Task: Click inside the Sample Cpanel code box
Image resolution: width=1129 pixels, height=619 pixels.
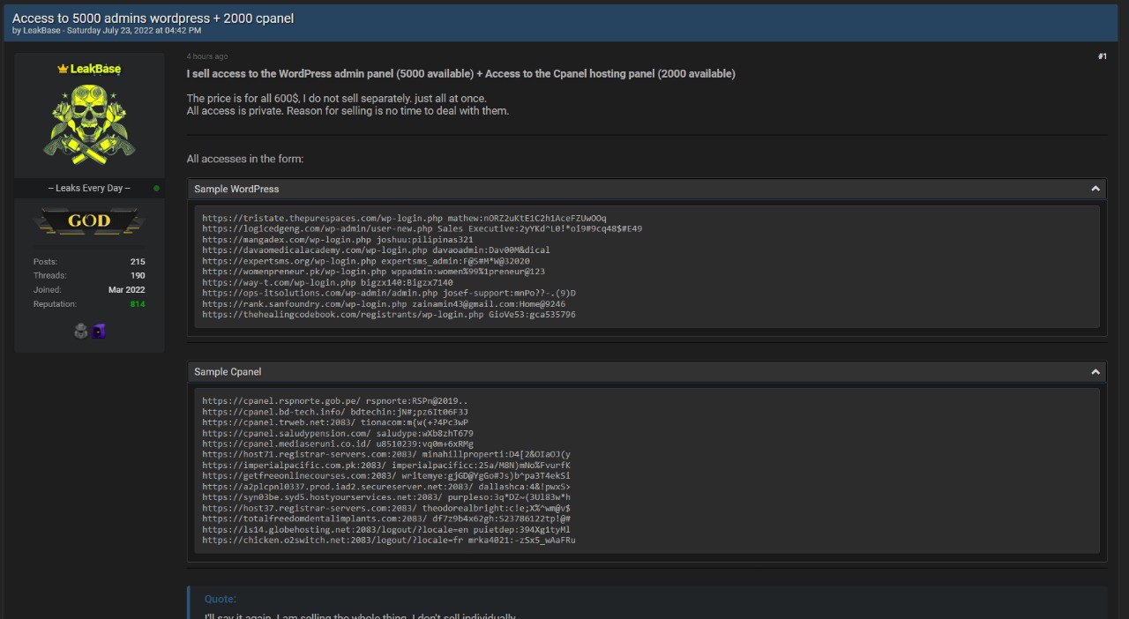Action: pyautogui.click(x=647, y=471)
